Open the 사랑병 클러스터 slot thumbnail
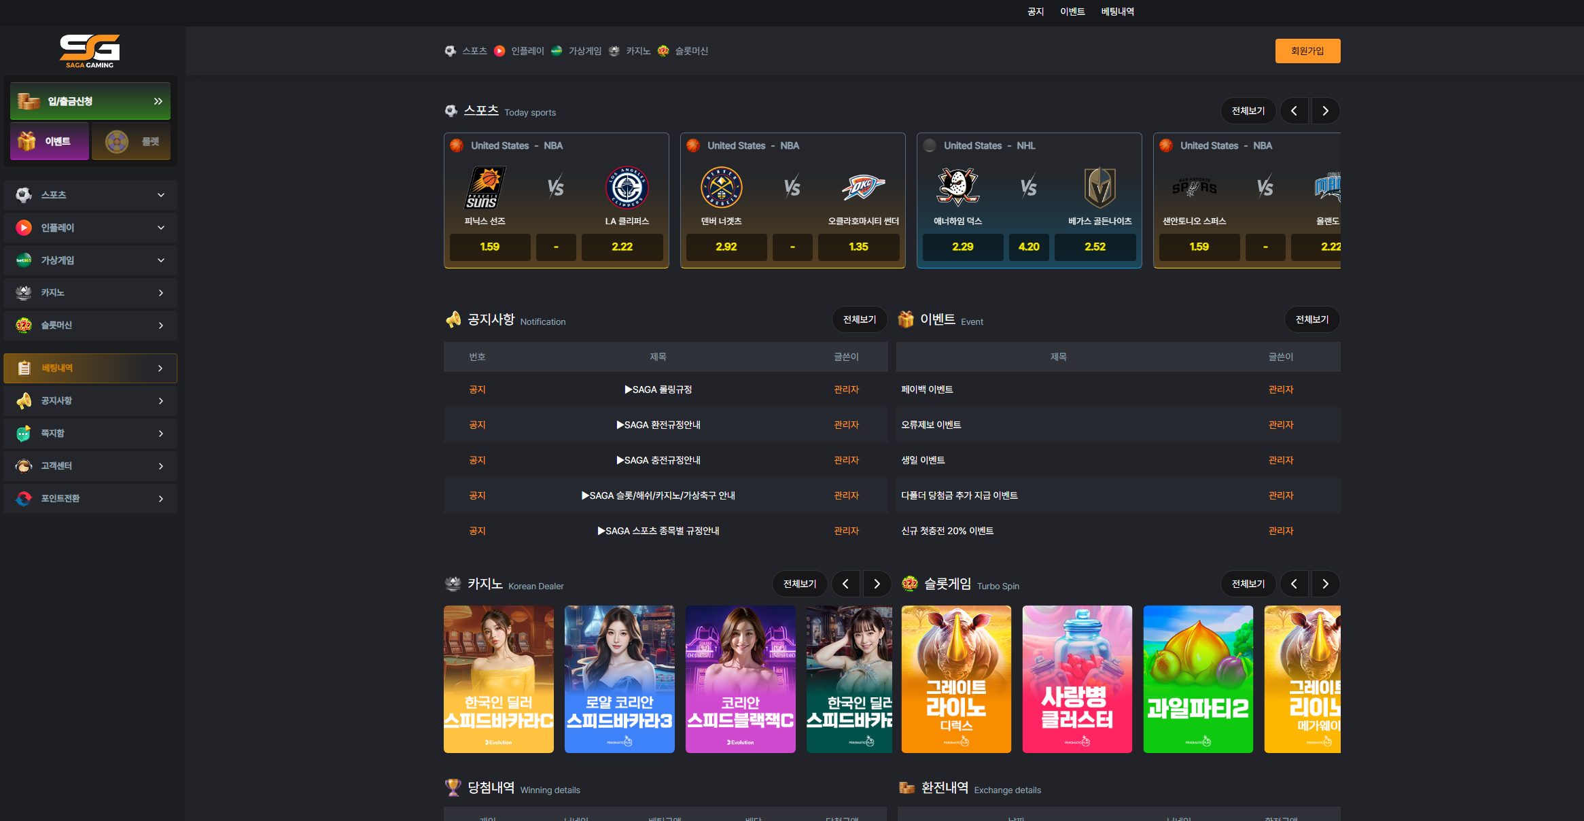 pyautogui.click(x=1077, y=679)
